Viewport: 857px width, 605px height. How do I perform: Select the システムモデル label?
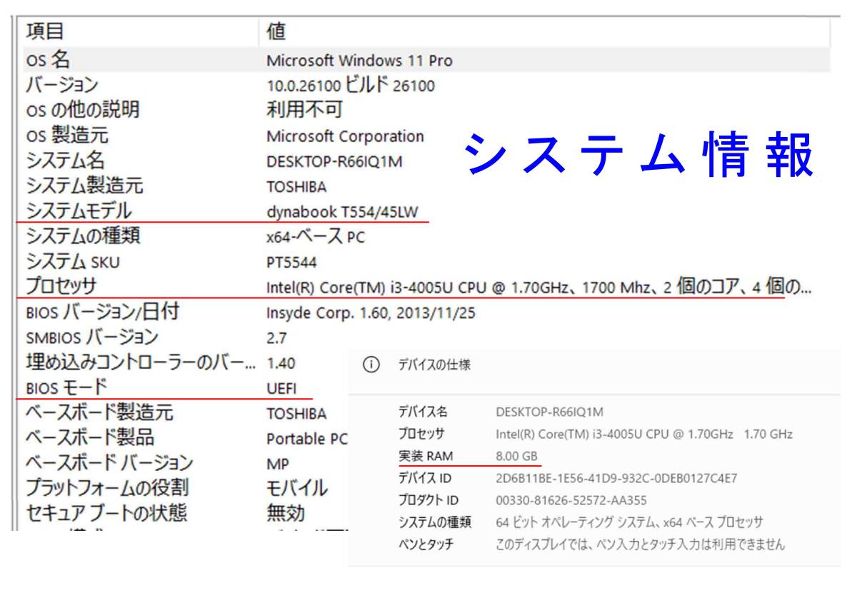(79, 211)
